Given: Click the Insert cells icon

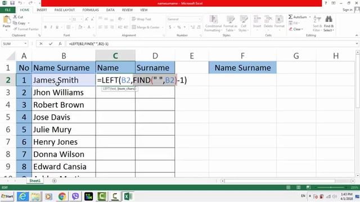Looking at the screenshot, I should tap(257, 19).
